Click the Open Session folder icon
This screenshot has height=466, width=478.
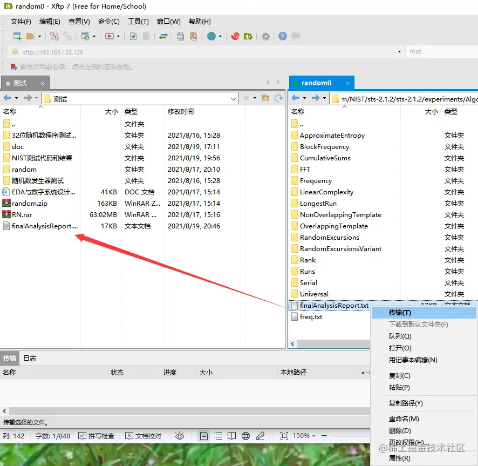(x=30, y=36)
